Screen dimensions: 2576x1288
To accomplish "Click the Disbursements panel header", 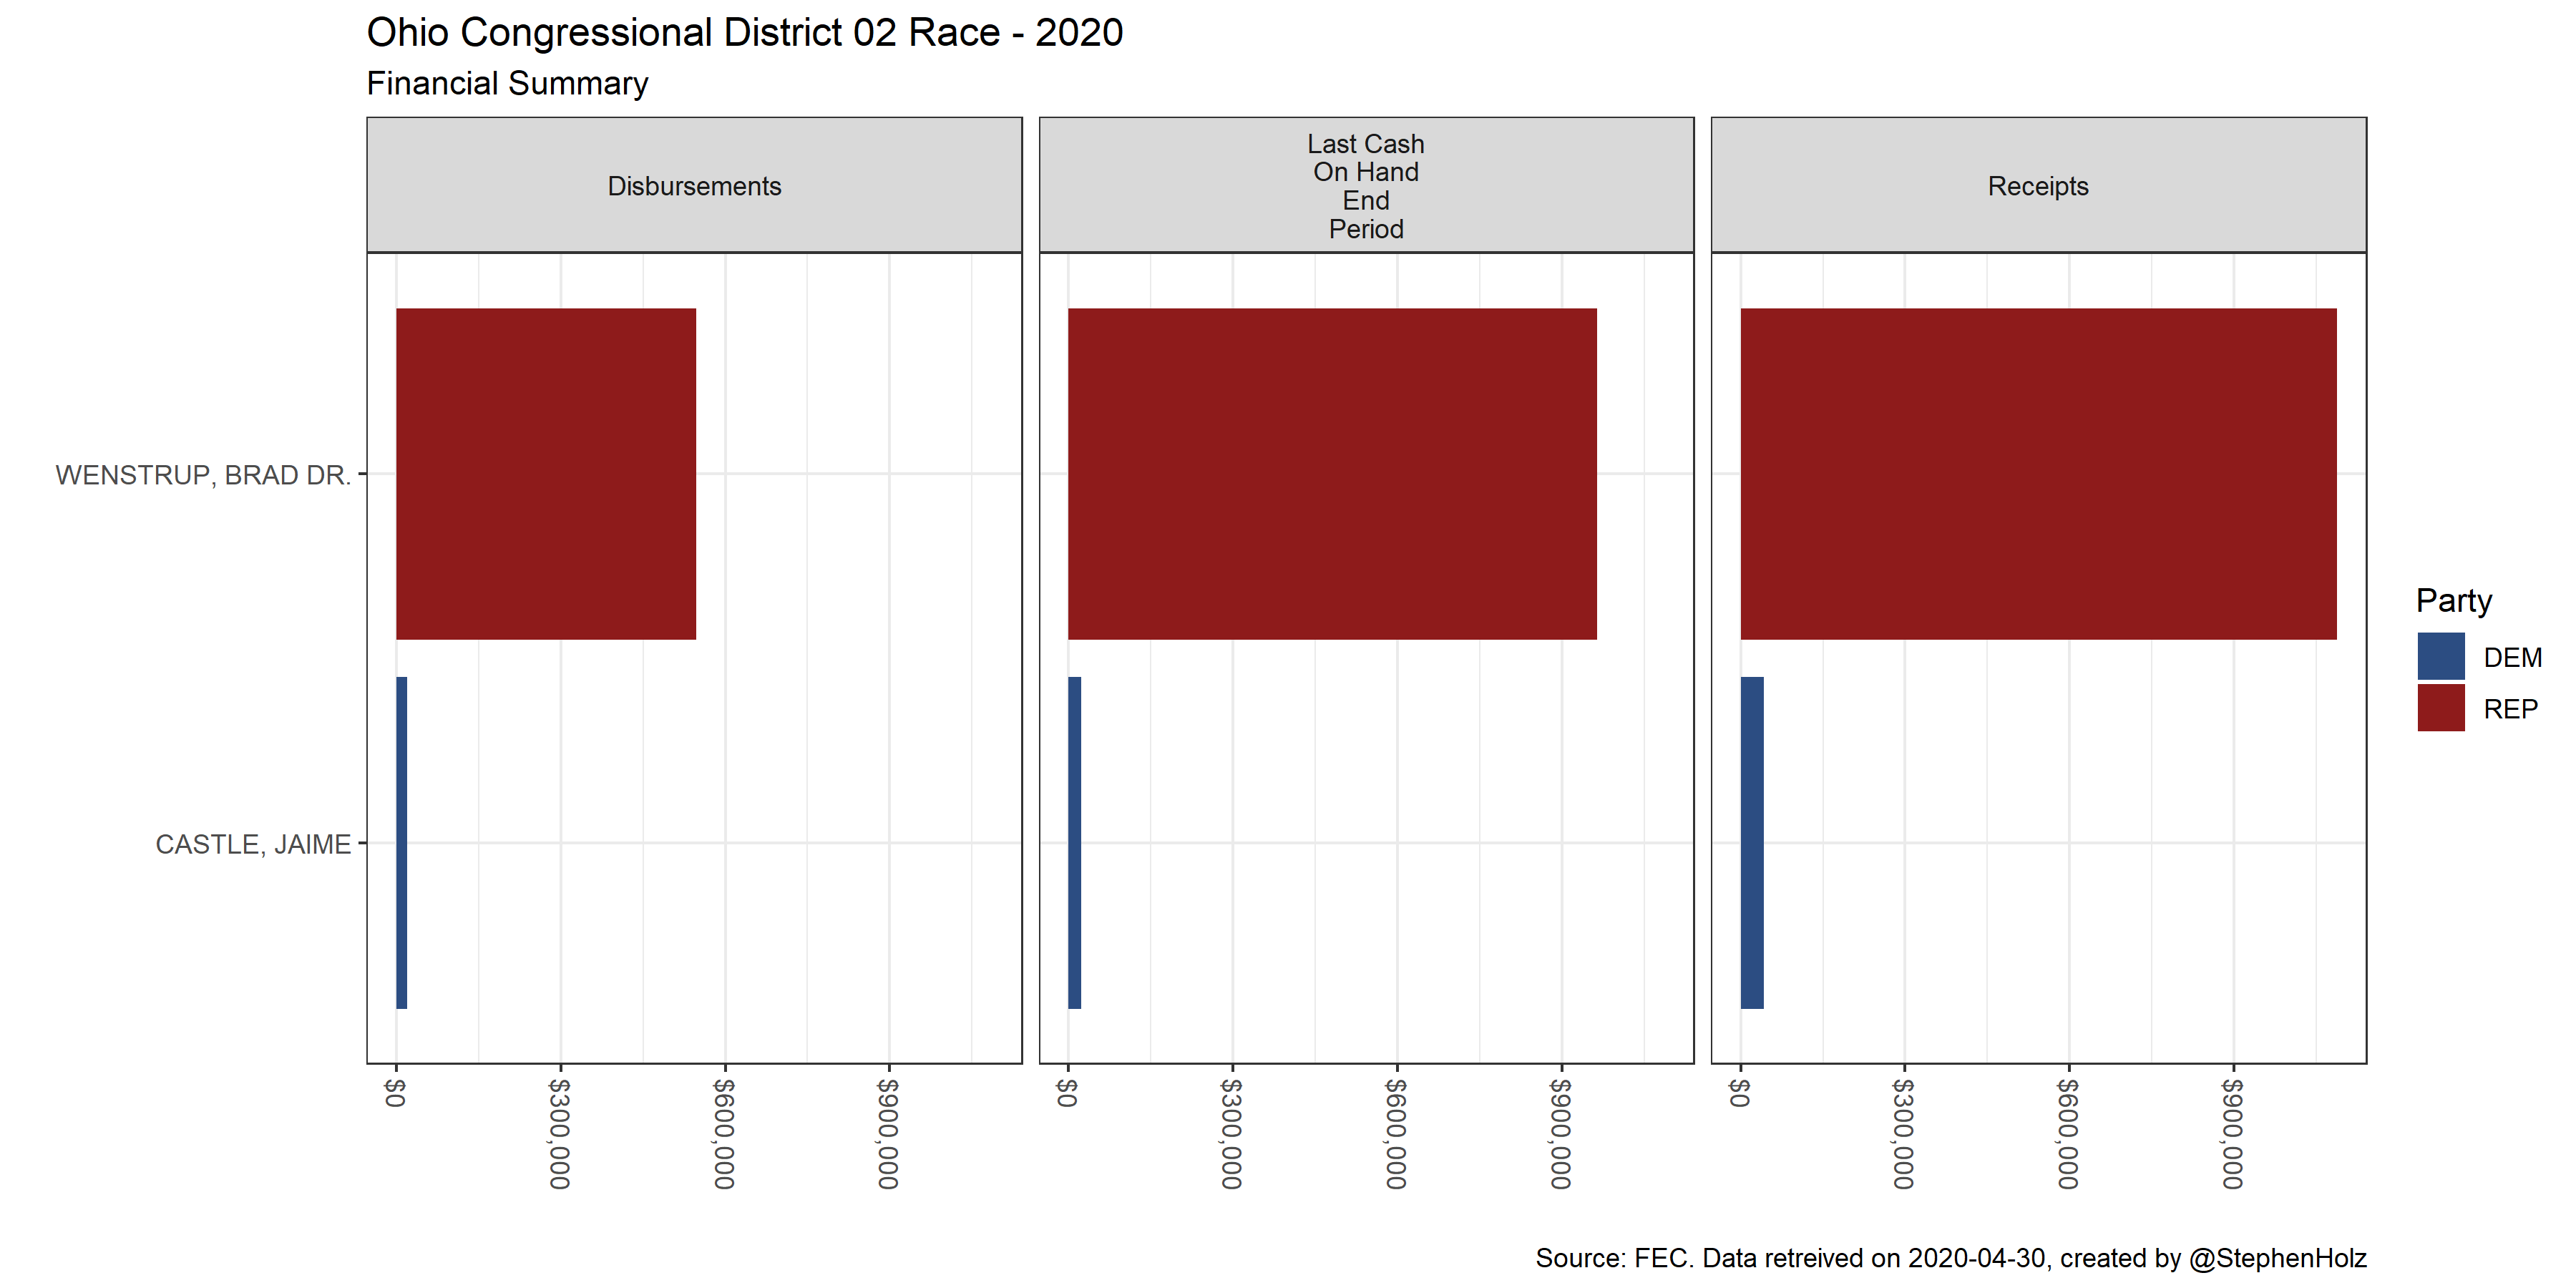I will [x=694, y=186].
